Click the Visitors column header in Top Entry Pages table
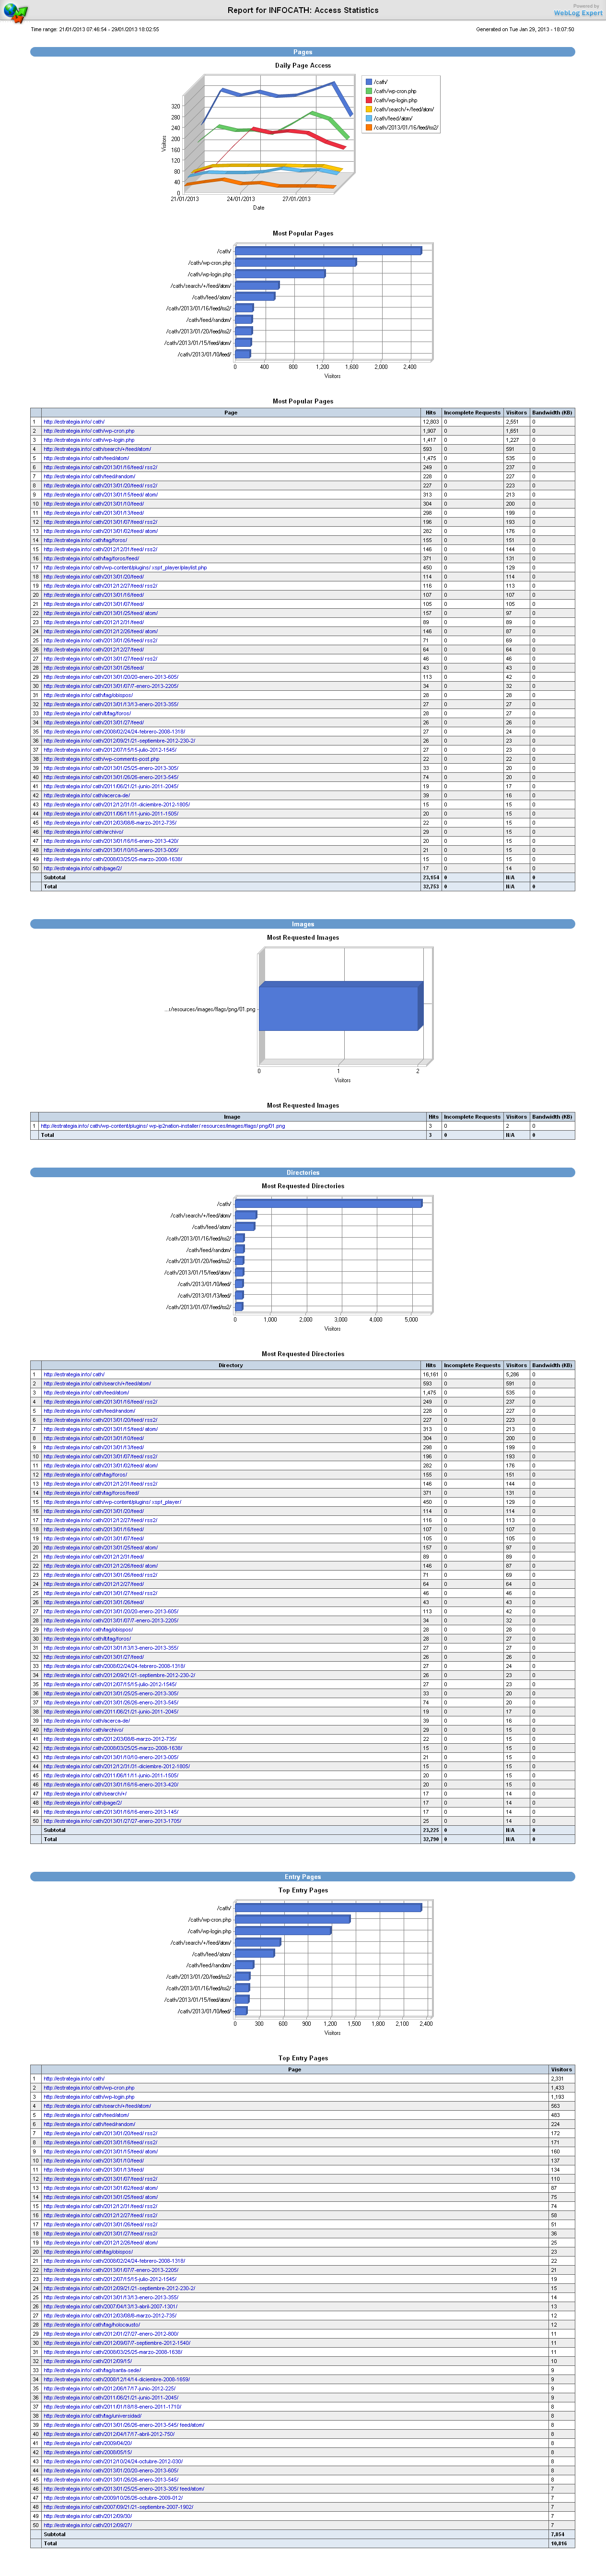Screen dimensions: 606x2576 (x=561, y=2069)
